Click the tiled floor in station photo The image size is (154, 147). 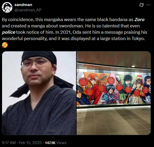pos(114,121)
